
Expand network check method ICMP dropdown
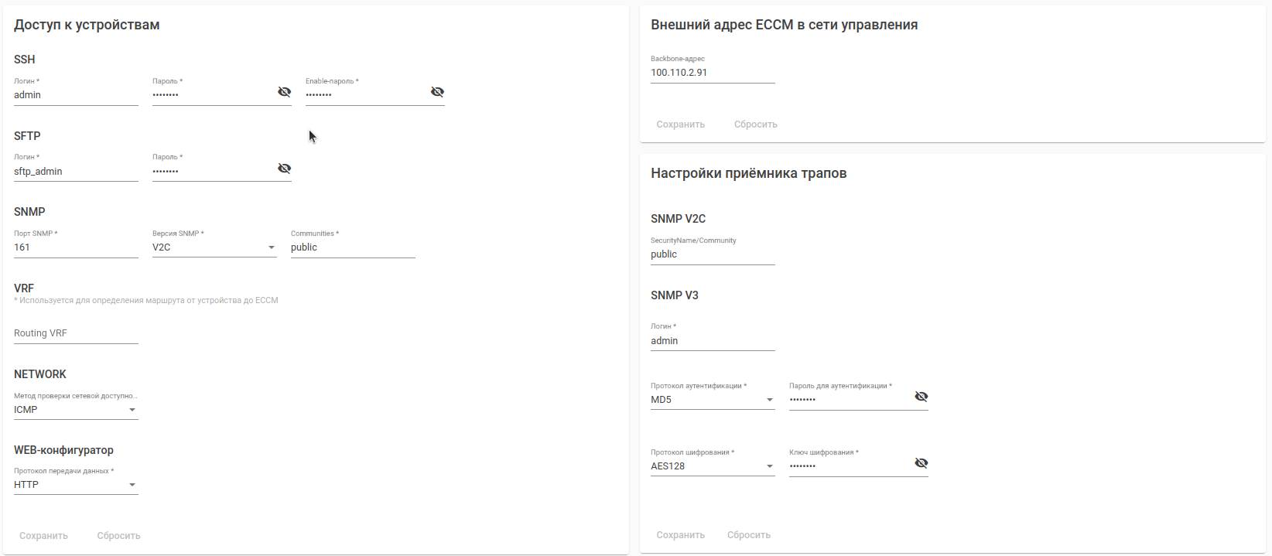[x=76, y=410]
